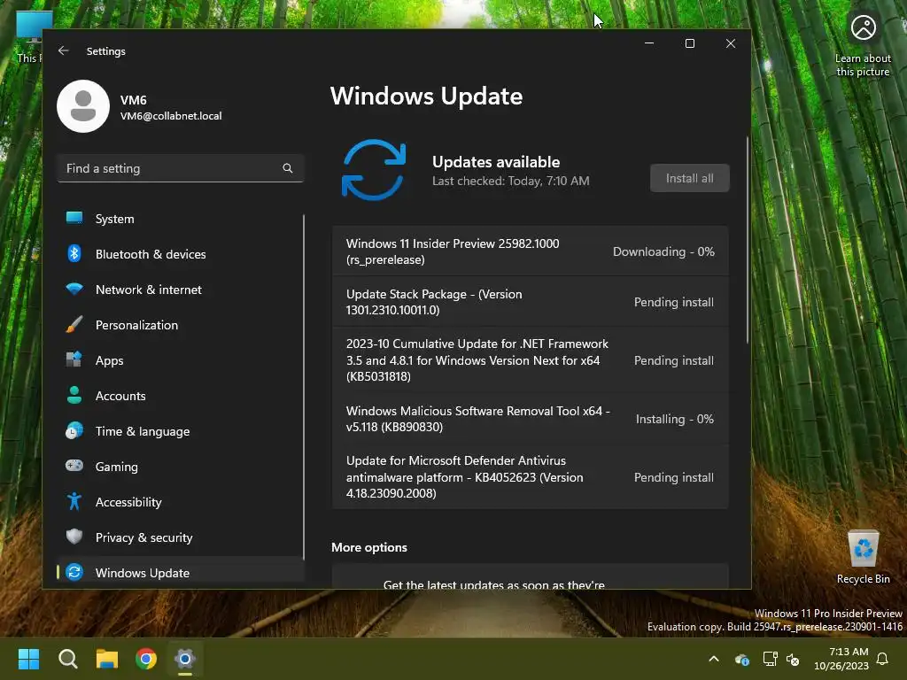
Task: Select the .NET Framework KB5031818 update
Action: tap(530, 360)
